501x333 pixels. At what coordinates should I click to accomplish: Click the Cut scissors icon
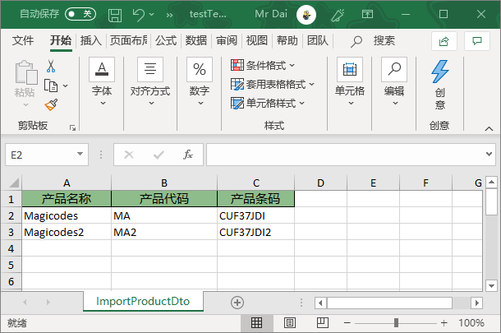coord(51,67)
